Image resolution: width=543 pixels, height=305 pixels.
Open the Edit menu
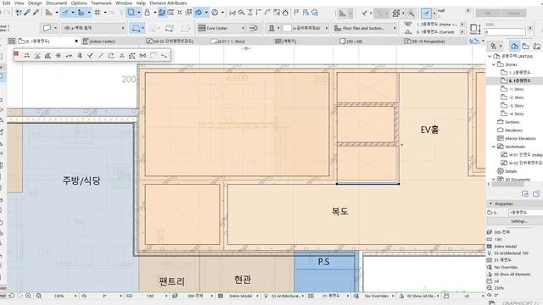coord(6,3)
